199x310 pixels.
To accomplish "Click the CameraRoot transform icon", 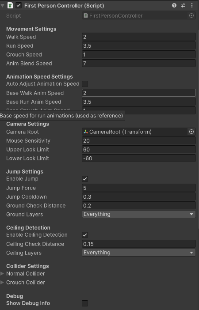I will click(86, 132).
